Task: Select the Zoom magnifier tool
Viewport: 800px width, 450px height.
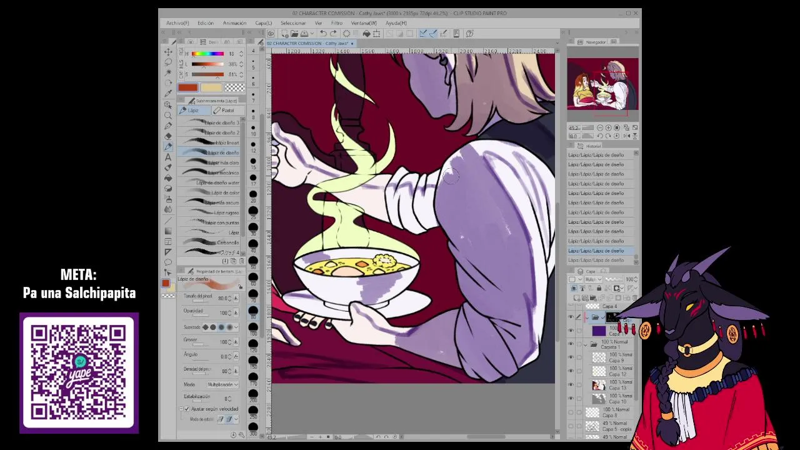Action: 168,115
